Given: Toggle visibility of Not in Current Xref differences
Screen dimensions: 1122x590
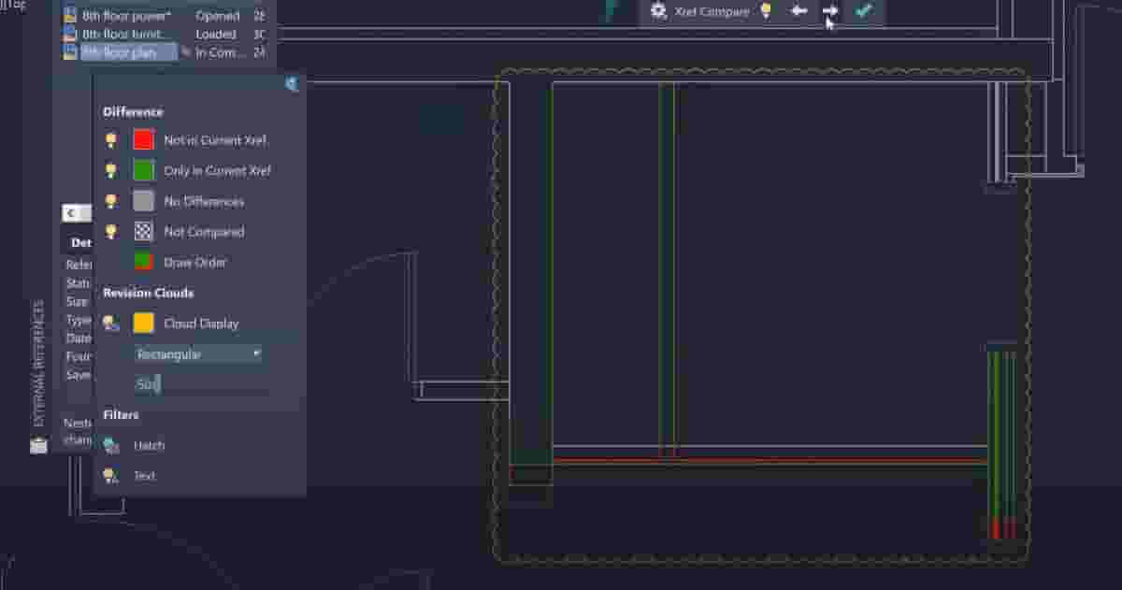Looking at the screenshot, I should point(112,139).
